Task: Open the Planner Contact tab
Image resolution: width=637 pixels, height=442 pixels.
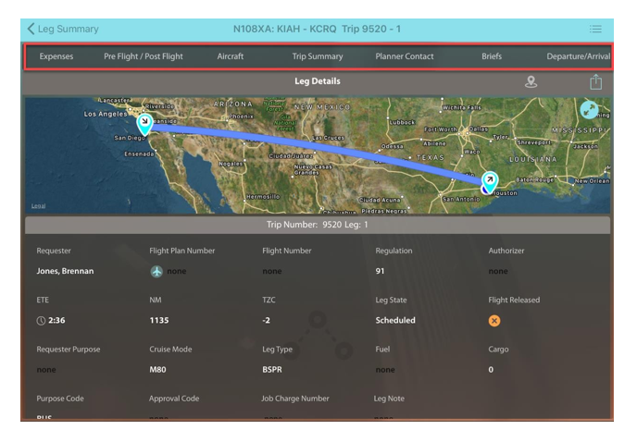Action: [405, 56]
